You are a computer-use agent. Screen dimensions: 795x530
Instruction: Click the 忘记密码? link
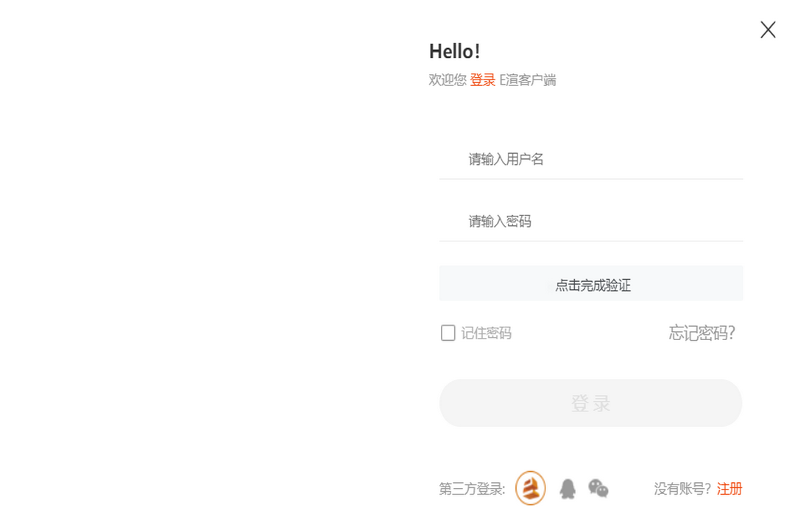(702, 333)
